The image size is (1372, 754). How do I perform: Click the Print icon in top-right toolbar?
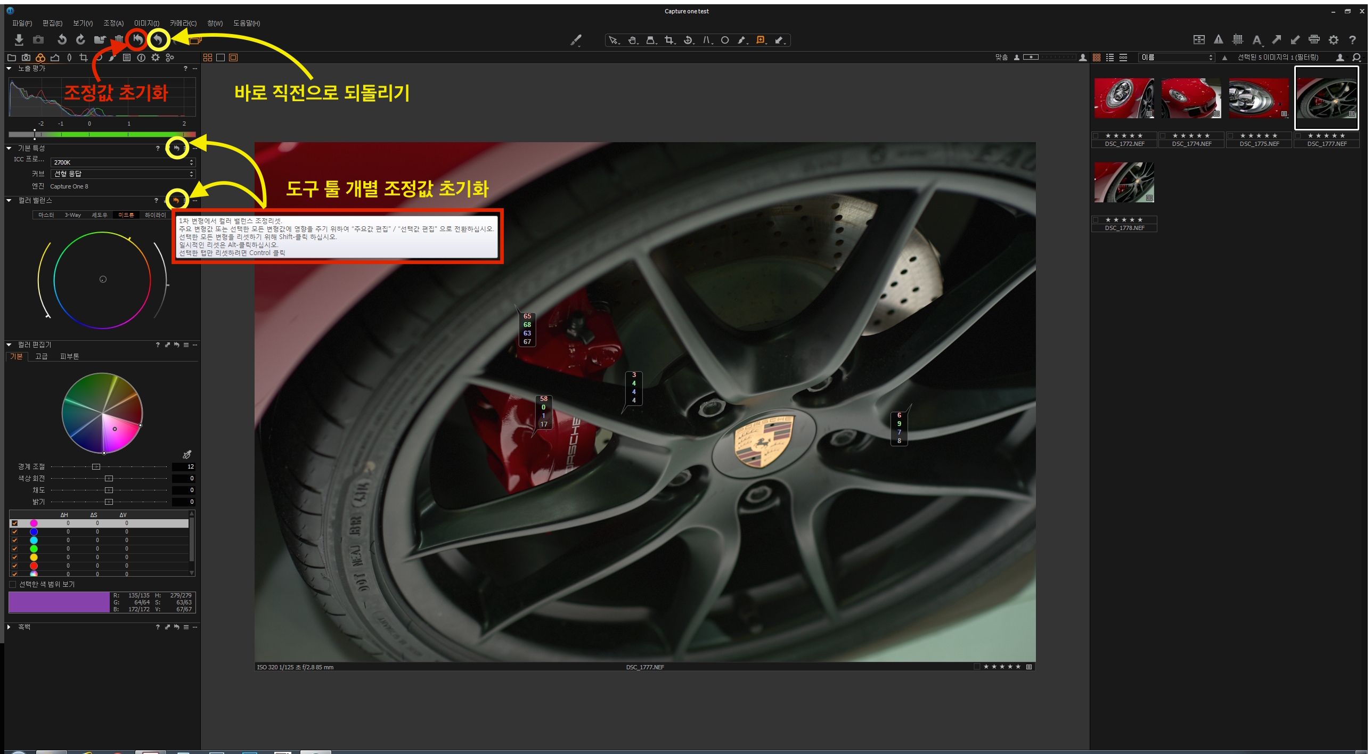click(1314, 39)
